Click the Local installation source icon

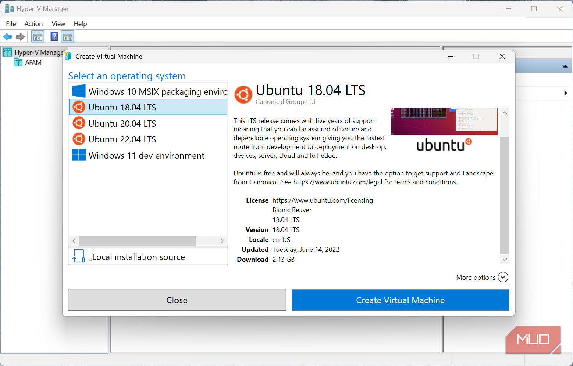tap(78, 256)
